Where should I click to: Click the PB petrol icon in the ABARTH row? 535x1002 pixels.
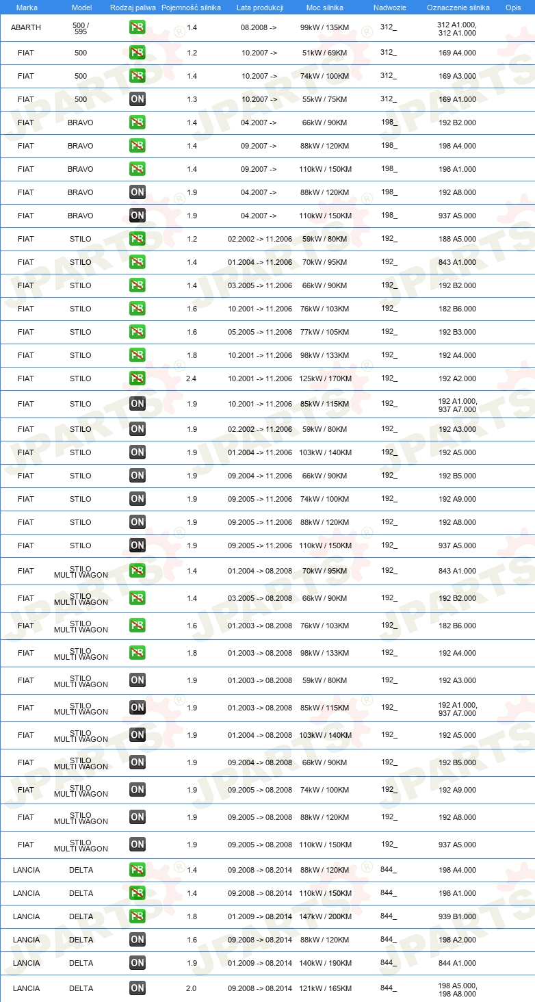(137, 28)
